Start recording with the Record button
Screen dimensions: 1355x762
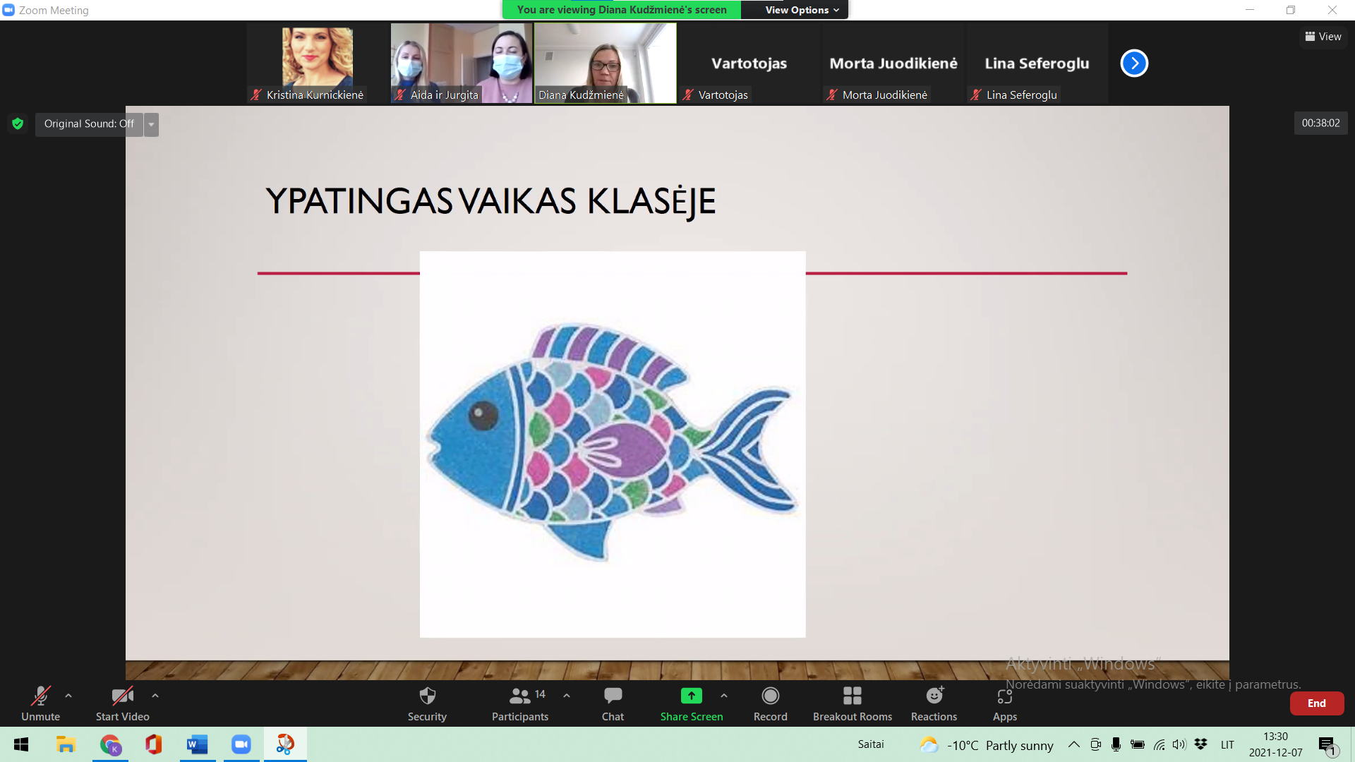771,703
